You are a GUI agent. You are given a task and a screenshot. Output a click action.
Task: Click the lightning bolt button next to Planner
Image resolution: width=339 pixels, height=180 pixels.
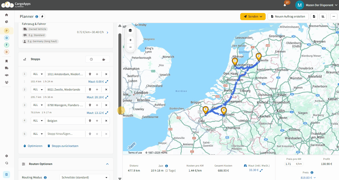[42, 16]
